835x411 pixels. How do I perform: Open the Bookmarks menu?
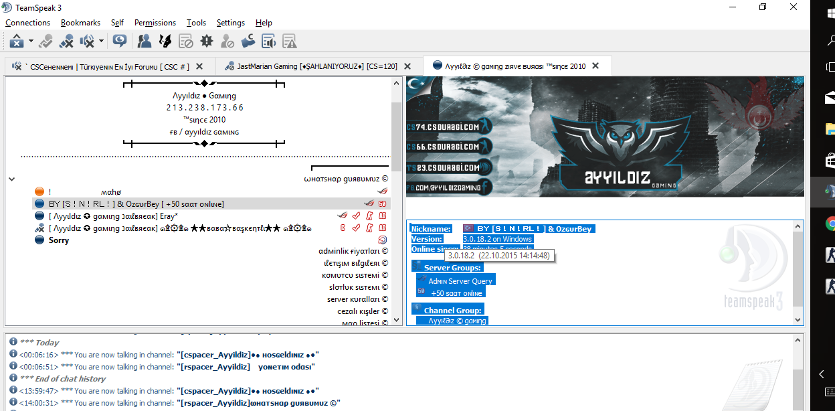80,23
